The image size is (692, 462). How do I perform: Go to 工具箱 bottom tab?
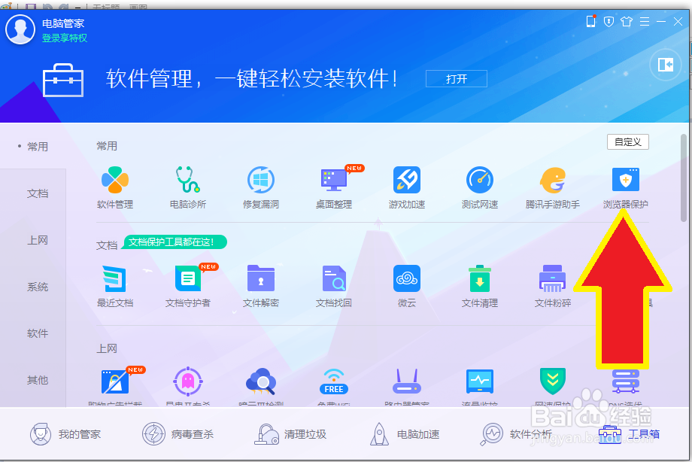[x=629, y=434]
